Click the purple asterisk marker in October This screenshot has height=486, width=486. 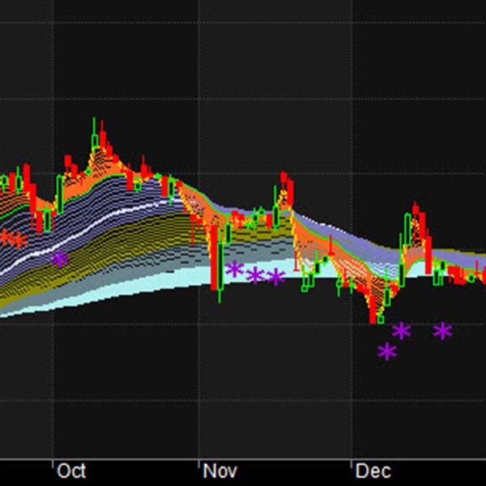coord(59,259)
